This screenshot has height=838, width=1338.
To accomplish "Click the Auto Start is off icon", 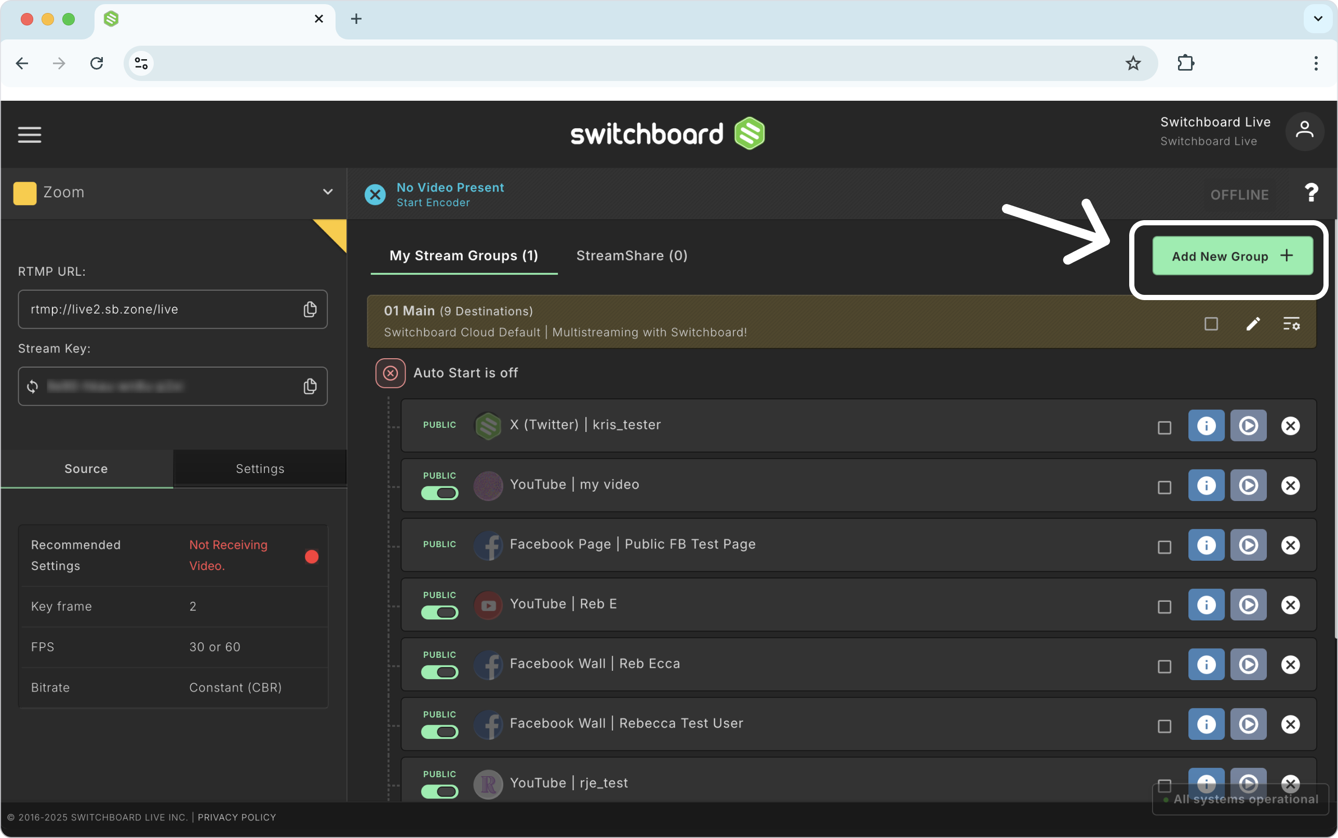I will click(390, 373).
